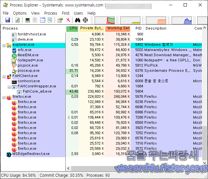Select the firefox.exe row with PID 6236
This screenshot has width=208, height=179.
click(x=101, y=102)
